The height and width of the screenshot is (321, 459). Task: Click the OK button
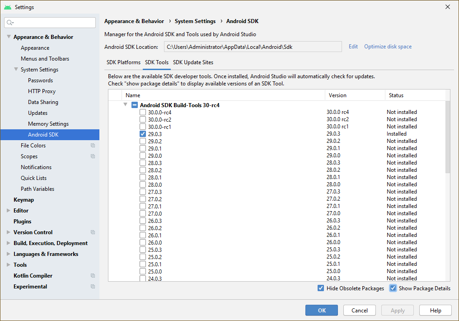click(x=321, y=310)
